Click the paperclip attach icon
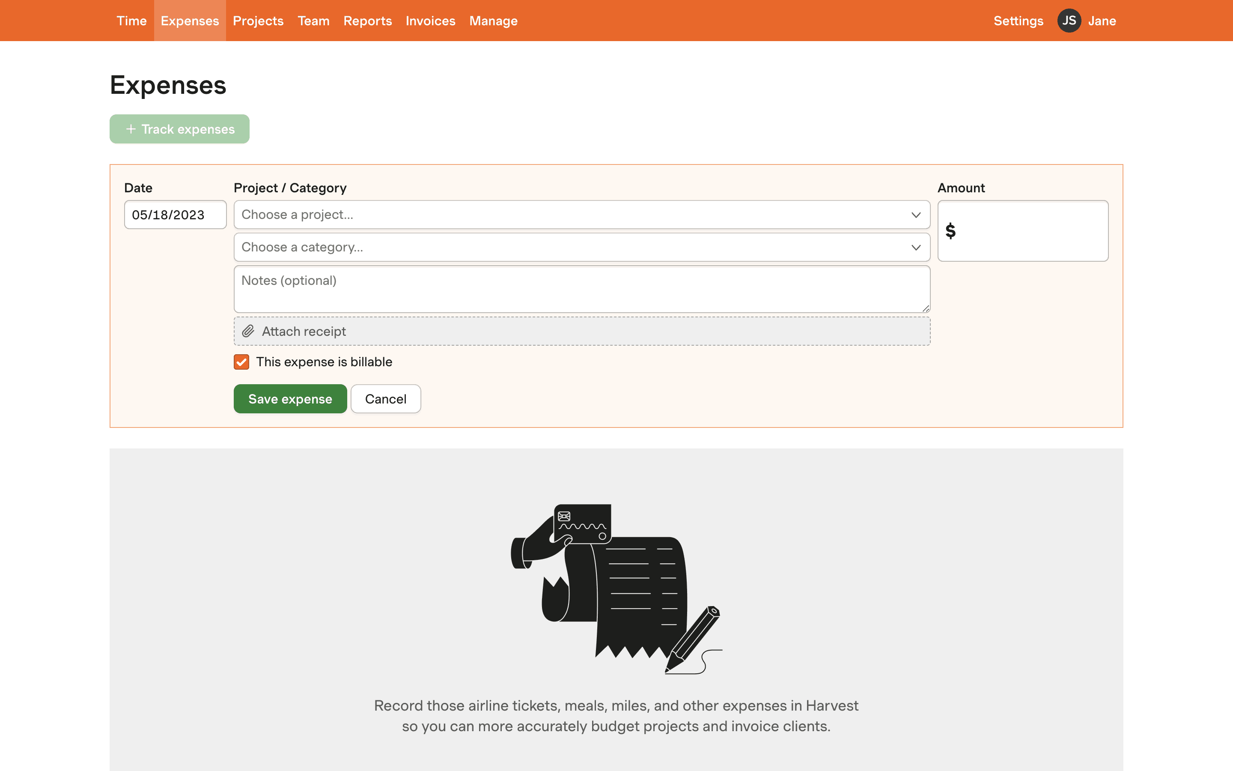Screen dimensions: 1233x771 [x=248, y=332]
